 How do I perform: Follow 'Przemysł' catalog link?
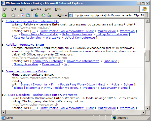point(90,88)
